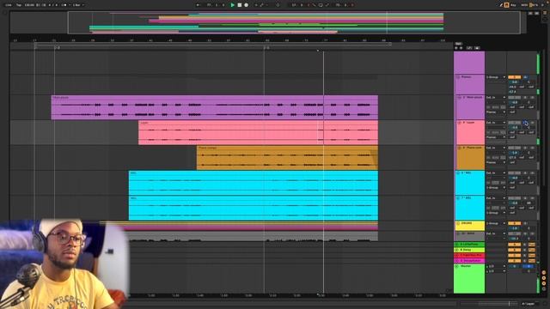Click the top round mixer-section toggle at bottom right
Image resolution: width=550 pixels, height=309 pixels.
pos(544,273)
